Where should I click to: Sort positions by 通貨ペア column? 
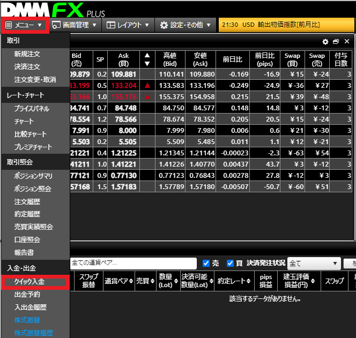117,281
